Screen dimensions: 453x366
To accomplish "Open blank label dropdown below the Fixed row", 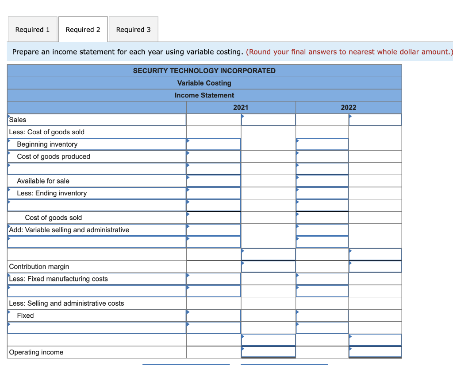I will (97, 328).
